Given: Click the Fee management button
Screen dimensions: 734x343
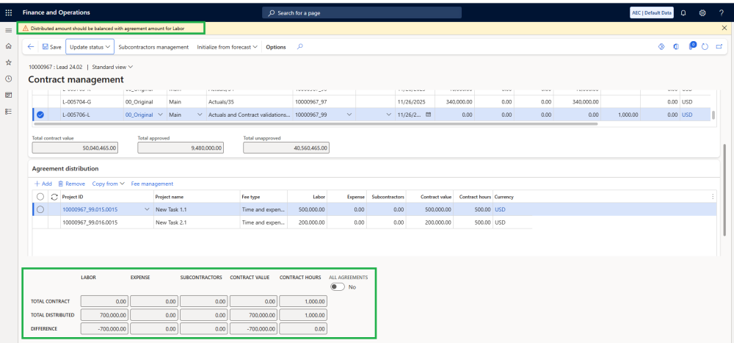Looking at the screenshot, I should tap(152, 184).
